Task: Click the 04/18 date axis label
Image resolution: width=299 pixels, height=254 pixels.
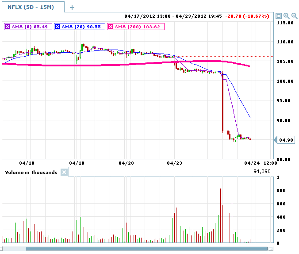Action: pos(27,163)
